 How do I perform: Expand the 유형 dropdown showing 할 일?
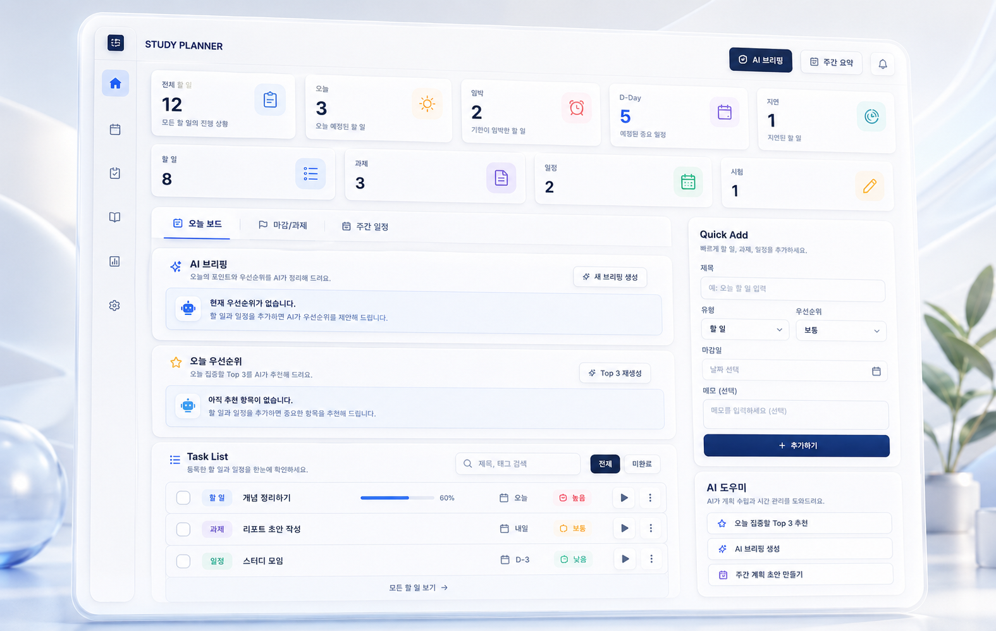pyautogui.click(x=745, y=329)
